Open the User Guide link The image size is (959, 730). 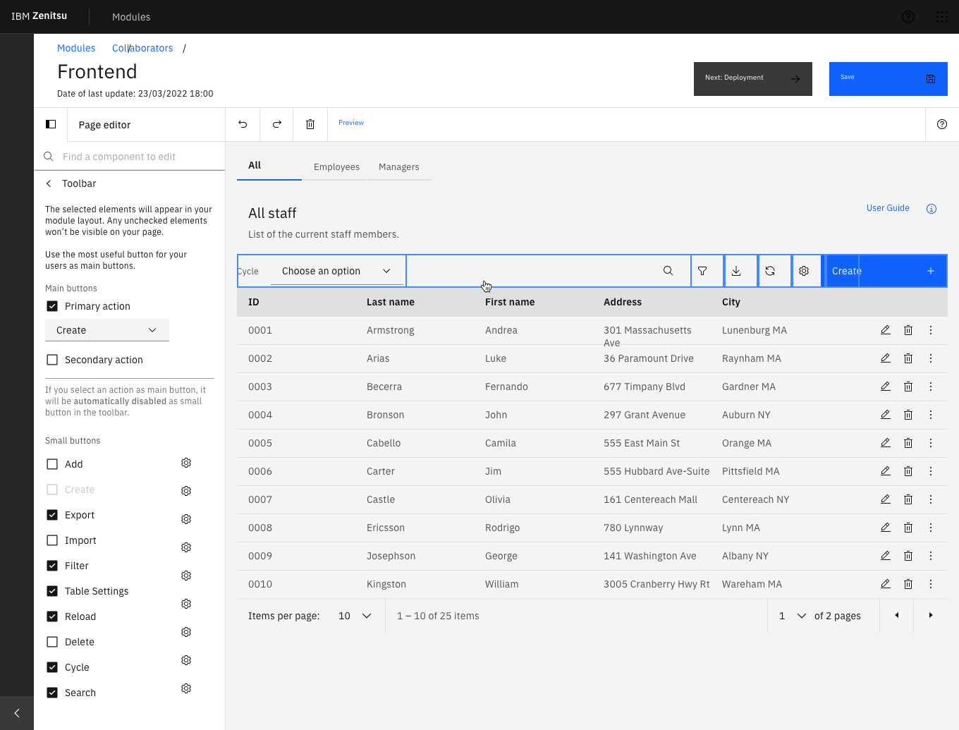coord(888,208)
